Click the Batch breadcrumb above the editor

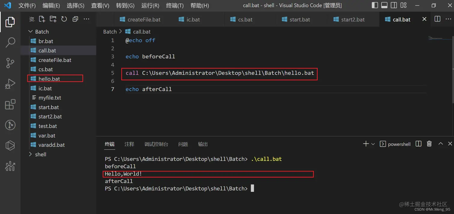click(x=110, y=31)
